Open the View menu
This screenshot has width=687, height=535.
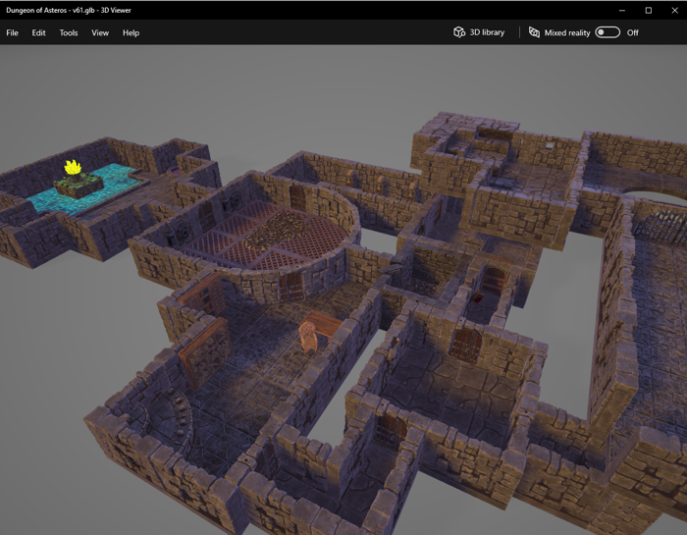[x=100, y=32]
